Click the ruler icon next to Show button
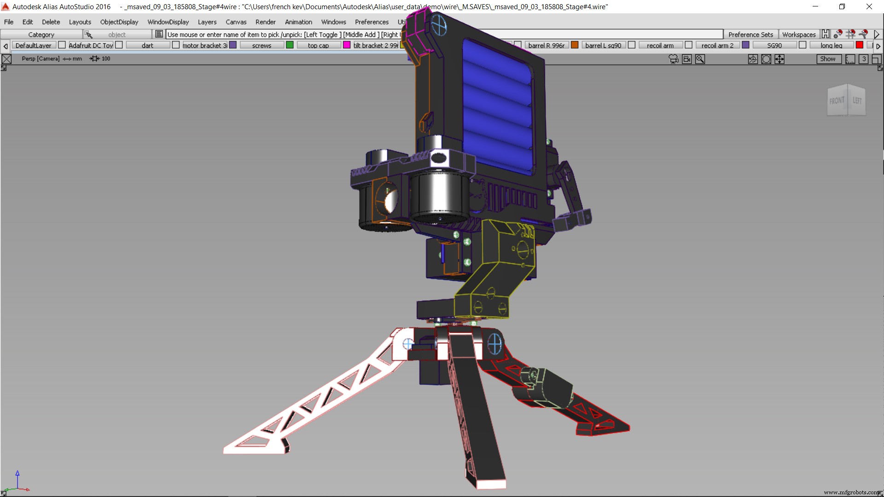 point(849,59)
